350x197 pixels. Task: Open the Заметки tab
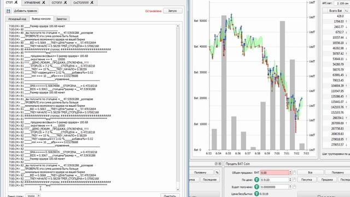pos(61,19)
